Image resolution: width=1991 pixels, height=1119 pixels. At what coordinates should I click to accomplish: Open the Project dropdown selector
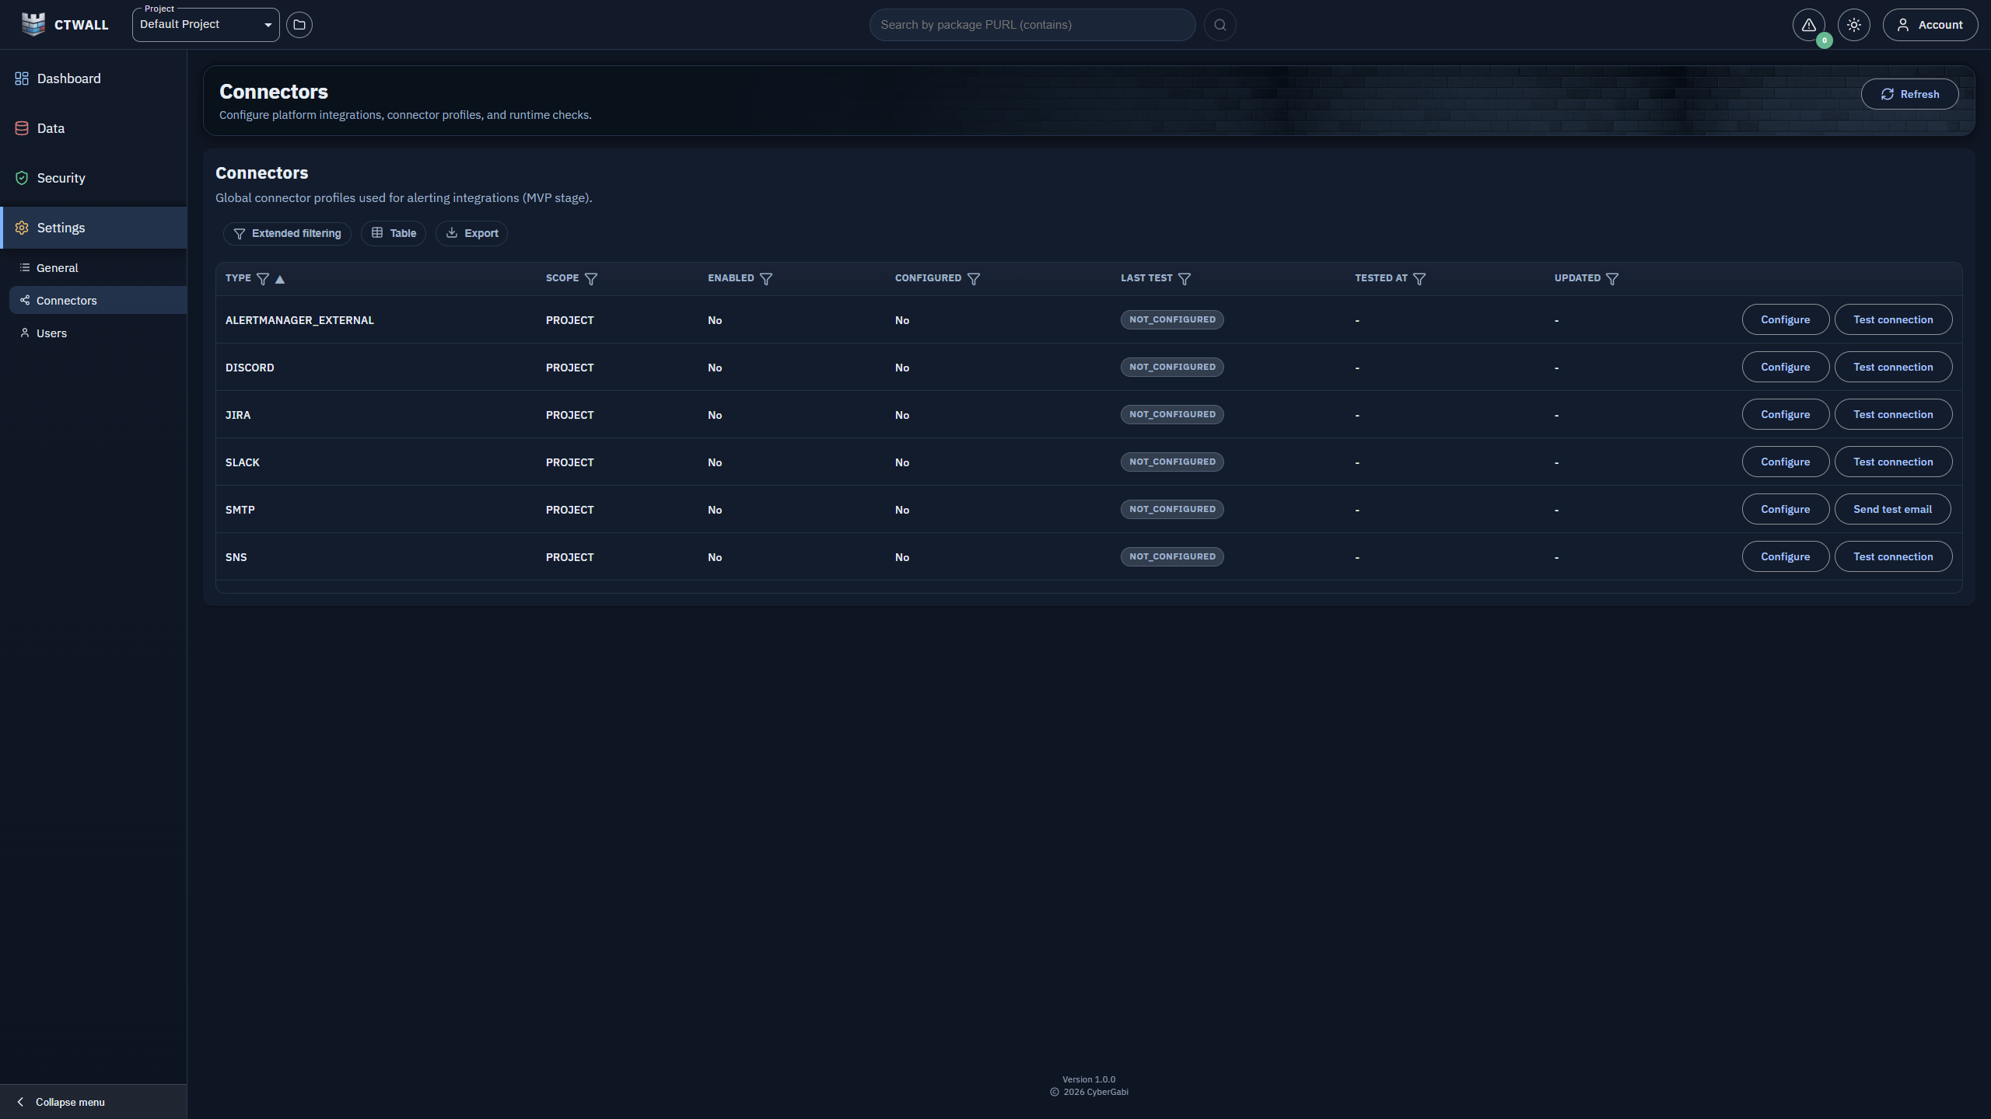pos(205,25)
